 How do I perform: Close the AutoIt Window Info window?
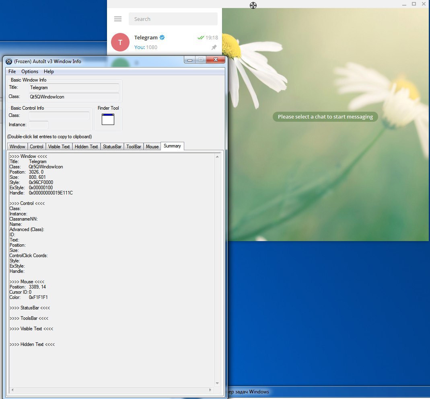[216, 60]
